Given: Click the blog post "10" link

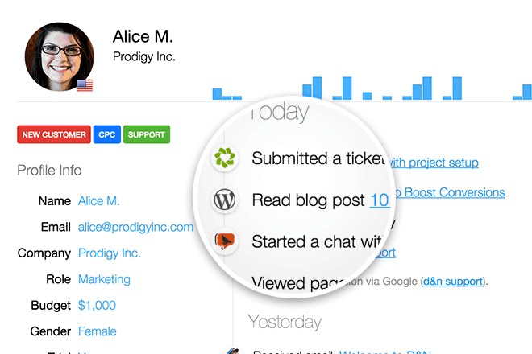Looking at the screenshot, I should (x=379, y=200).
